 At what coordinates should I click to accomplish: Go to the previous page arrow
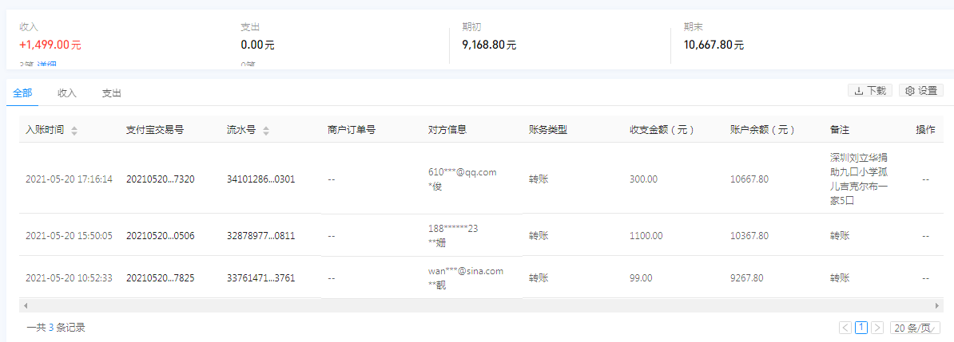(845, 328)
